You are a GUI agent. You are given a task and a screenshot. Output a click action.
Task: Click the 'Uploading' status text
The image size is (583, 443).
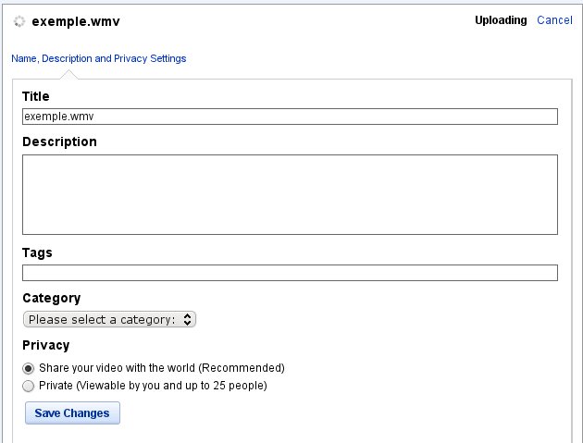click(x=501, y=20)
